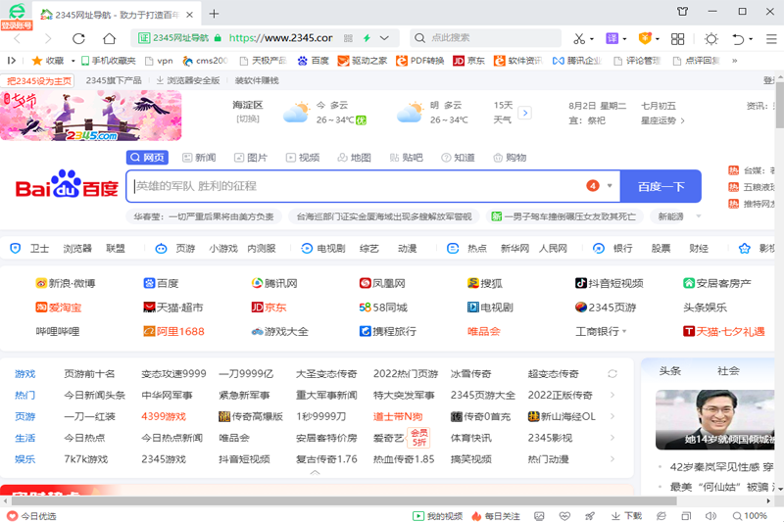Expand the address bar dropdown arrow
Image resolution: width=784 pixels, height=522 pixels.
point(384,38)
